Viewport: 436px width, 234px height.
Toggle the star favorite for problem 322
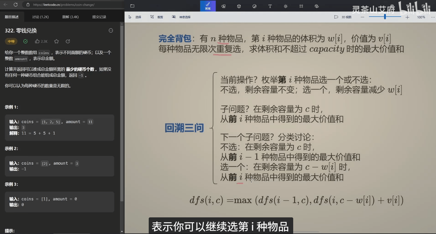pyautogui.click(x=56, y=41)
